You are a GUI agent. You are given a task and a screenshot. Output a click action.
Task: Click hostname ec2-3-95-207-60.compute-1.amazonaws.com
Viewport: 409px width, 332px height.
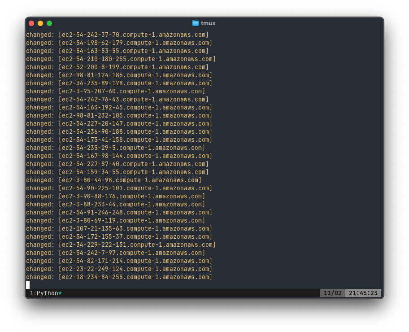point(131,92)
